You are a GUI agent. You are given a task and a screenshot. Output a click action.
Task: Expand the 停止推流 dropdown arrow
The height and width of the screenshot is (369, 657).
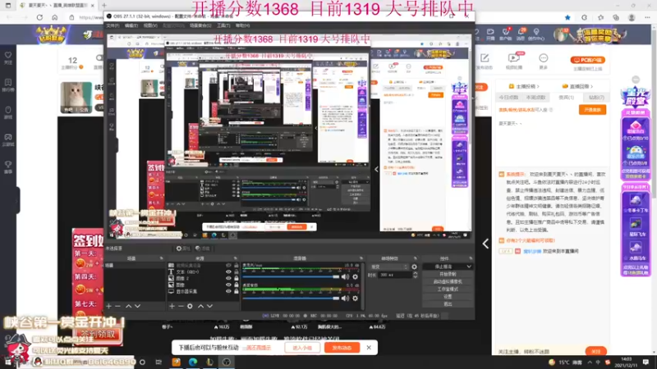point(469,266)
